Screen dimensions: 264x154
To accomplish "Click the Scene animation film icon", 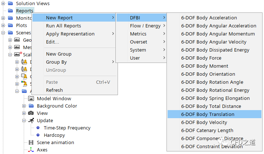I will [31, 143].
